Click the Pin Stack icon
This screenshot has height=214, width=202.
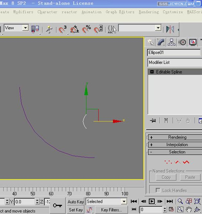153,121
